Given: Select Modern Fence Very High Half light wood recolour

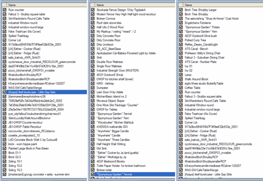Looking at the screenshot, I should point(126,14).
